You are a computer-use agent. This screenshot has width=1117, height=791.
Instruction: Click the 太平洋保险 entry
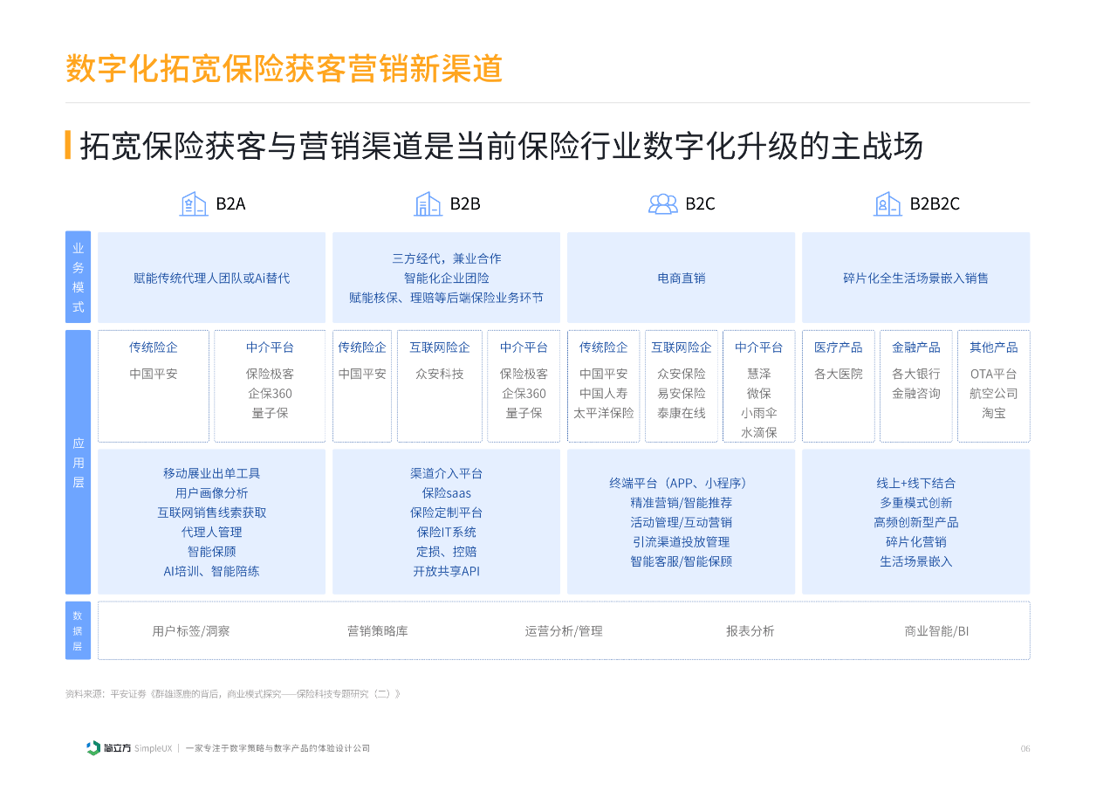coord(603,413)
